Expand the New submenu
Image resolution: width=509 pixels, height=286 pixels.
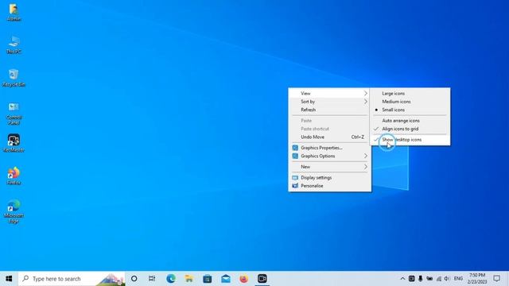pyautogui.click(x=329, y=167)
